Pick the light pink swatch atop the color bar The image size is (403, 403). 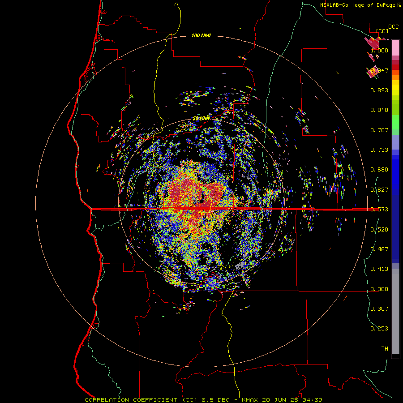[395, 48]
